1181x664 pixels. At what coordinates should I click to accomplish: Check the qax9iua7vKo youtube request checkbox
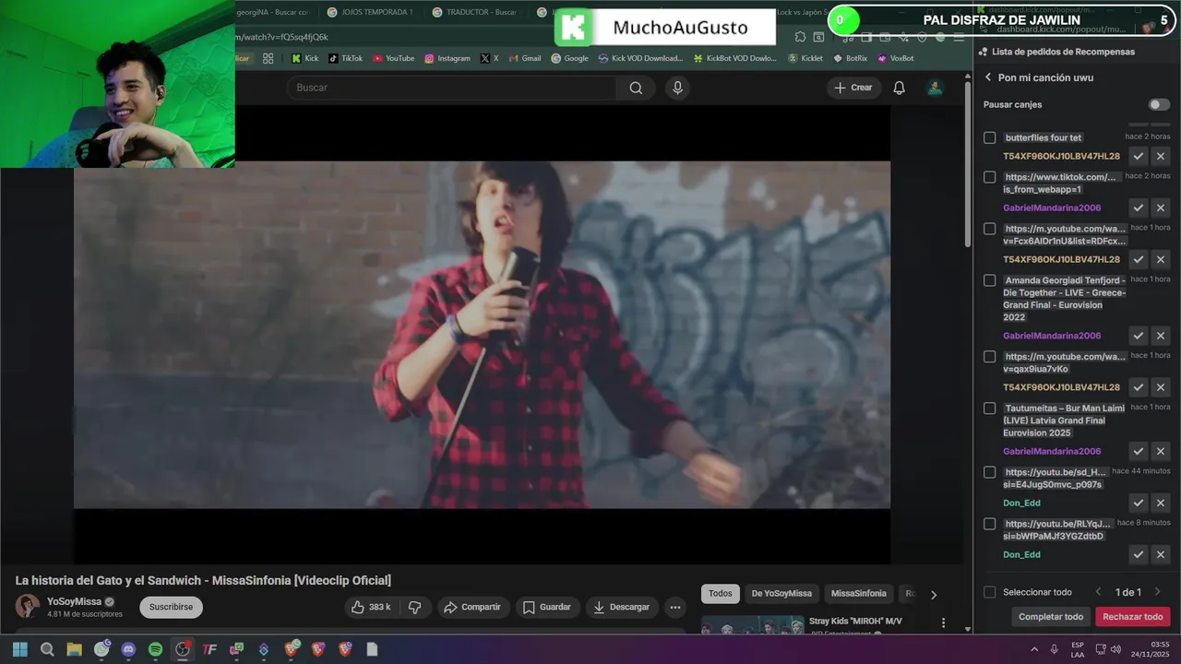coord(989,357)
